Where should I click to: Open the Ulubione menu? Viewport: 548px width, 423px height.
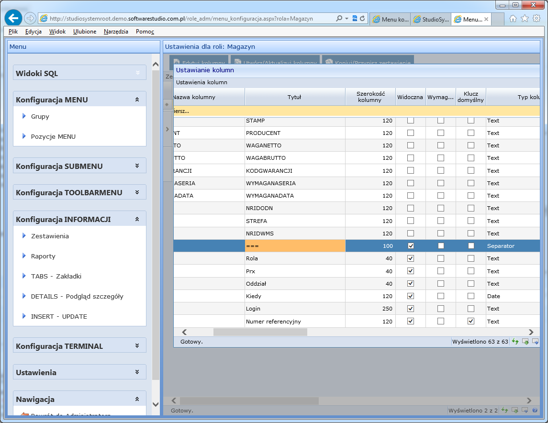[x=85, y=32]
